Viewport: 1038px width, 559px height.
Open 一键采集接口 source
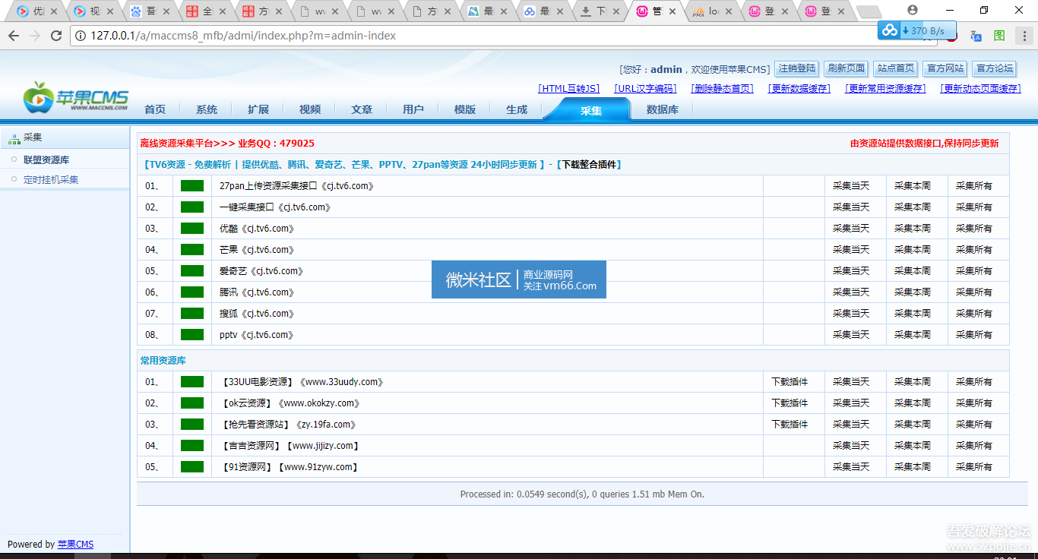[x=275, y=207]
